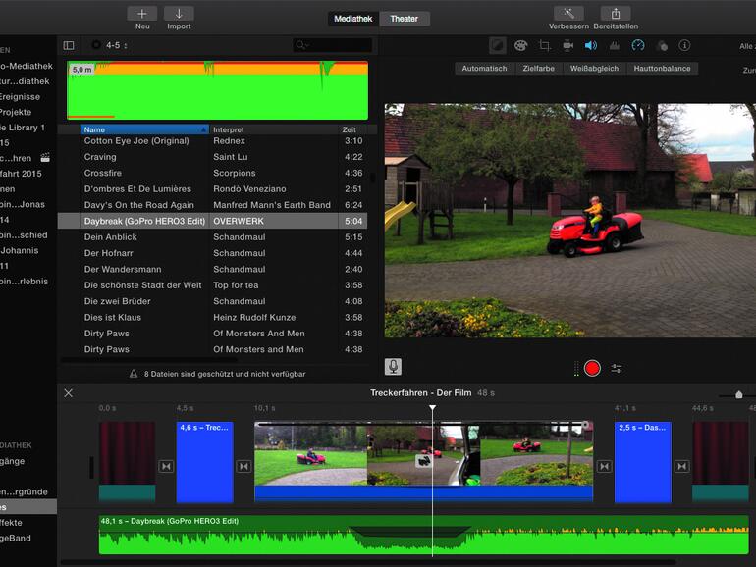The image size is (756, 567).
Task: Toggle the library sidebar visibility
Action: (69, 45)
